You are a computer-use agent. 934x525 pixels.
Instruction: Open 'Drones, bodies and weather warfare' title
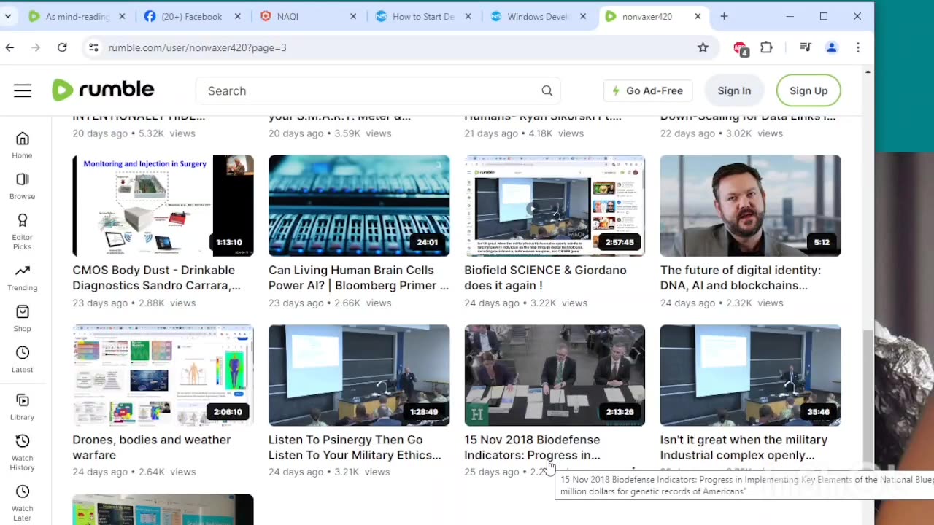coord(151,448)
